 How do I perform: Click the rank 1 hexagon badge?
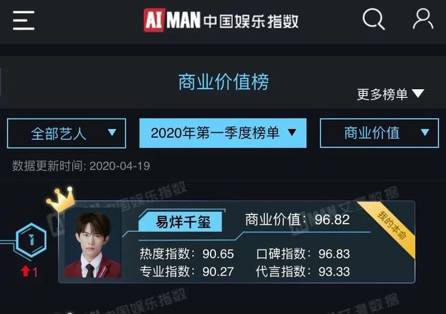tap(31, 241)
